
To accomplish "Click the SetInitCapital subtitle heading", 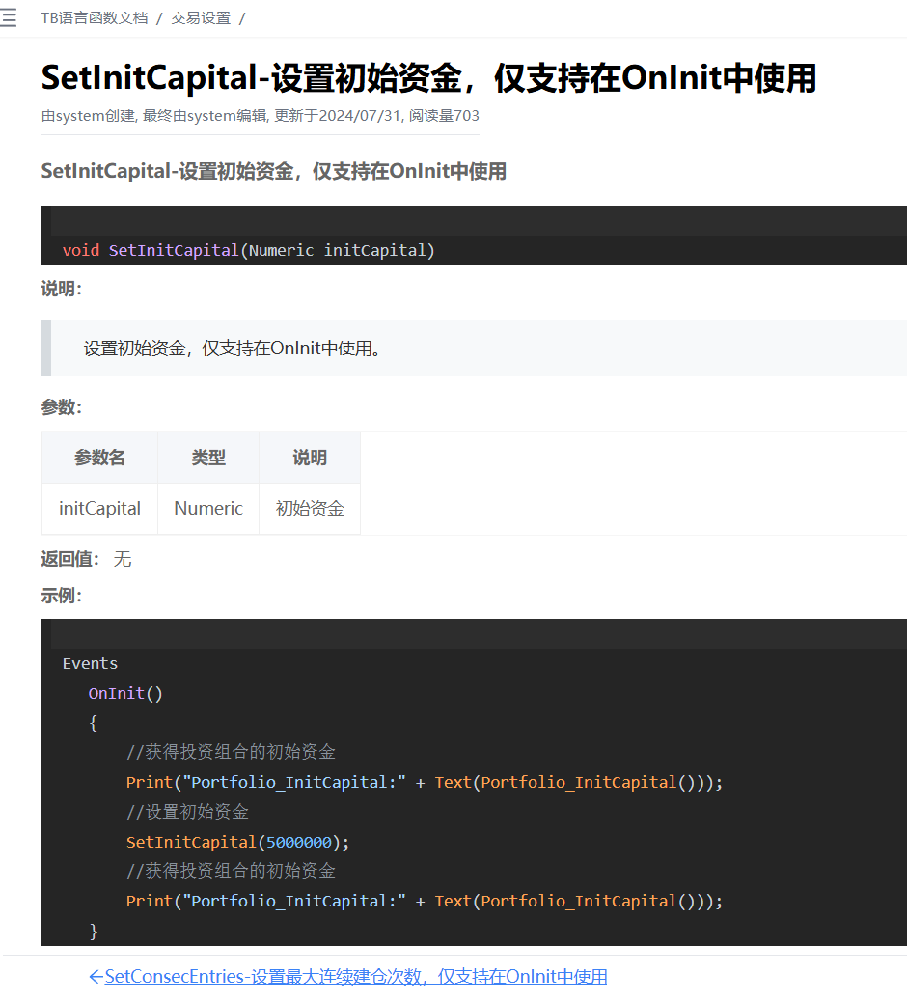I will click(x=273, y=172).
